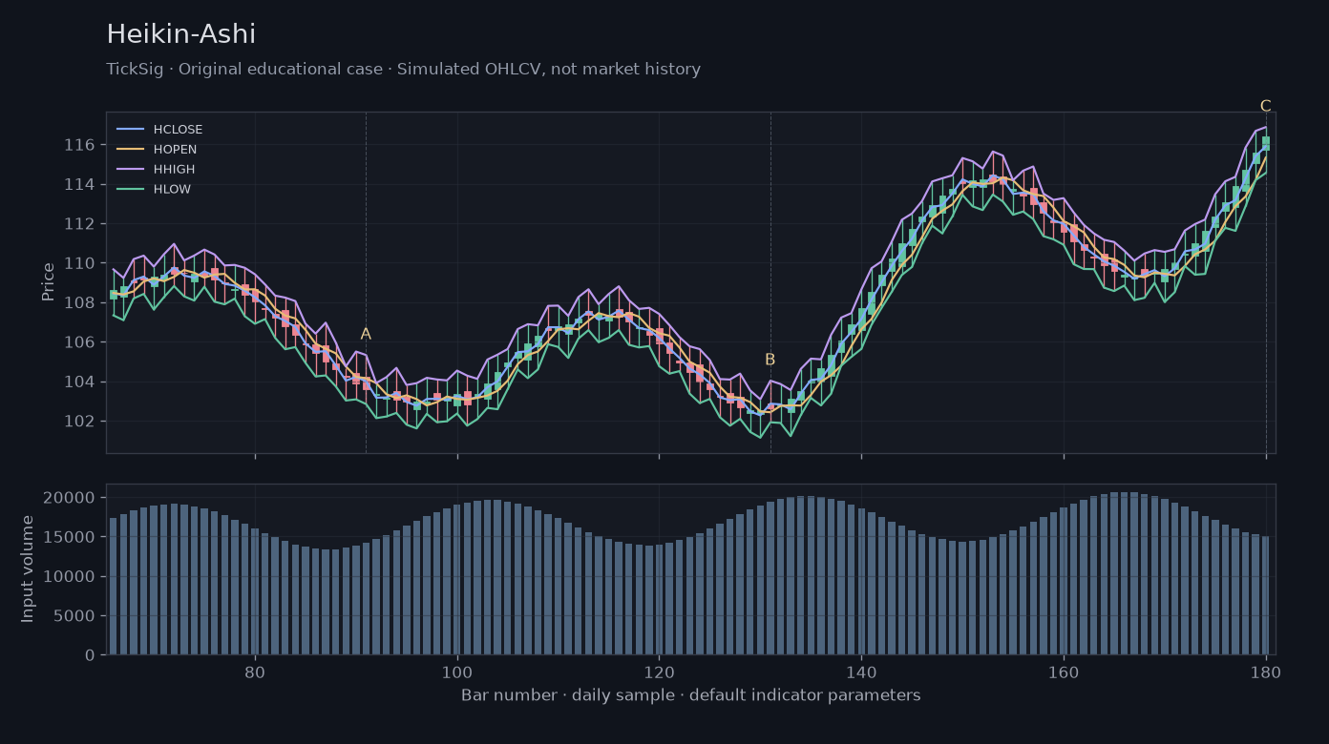This screenshot has height=744, width=1329.
Task: Click the TickSig subtitle text
Action: (403, 70)
